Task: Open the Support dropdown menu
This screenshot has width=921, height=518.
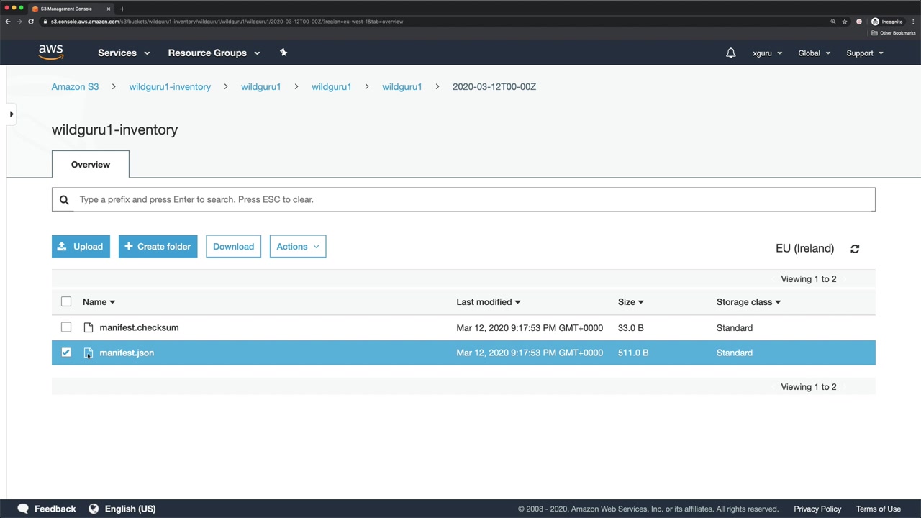Action: click(x=864, y=53)
